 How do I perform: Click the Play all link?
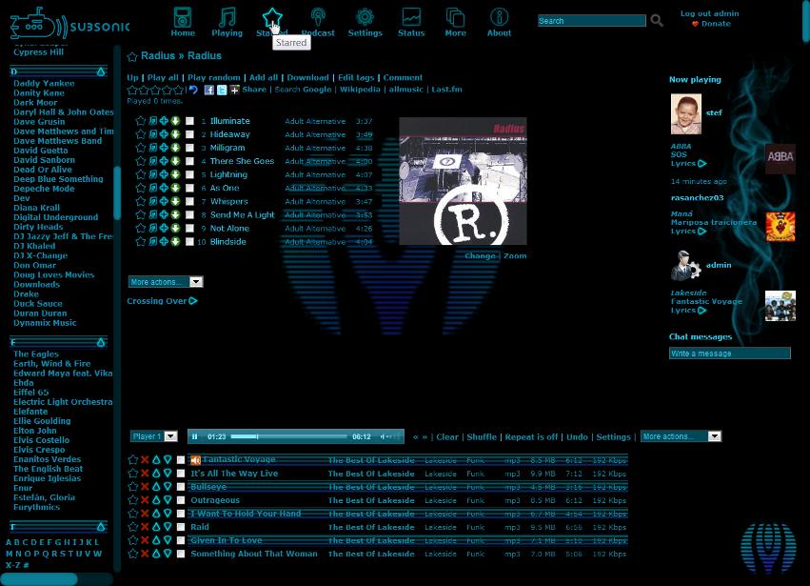[163, 77]
